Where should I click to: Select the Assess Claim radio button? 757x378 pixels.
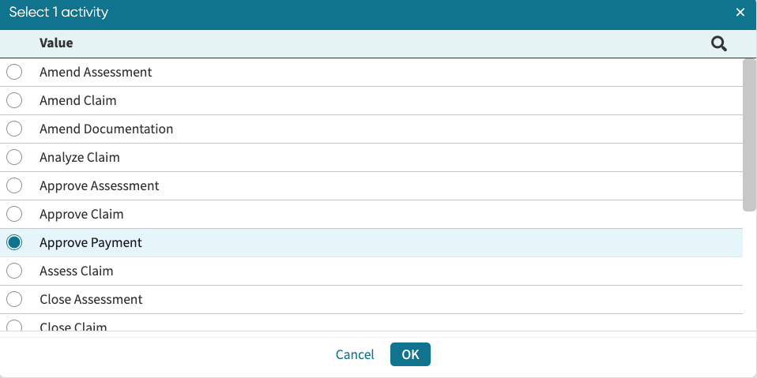[x=14, y=271]
